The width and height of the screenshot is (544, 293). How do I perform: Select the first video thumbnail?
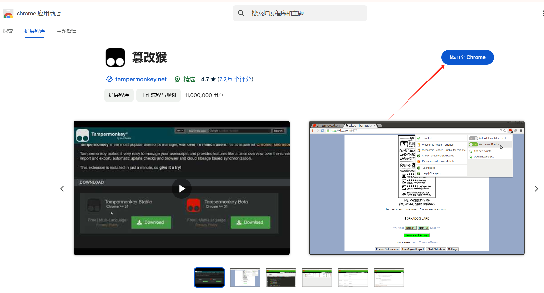pyautogui.click(x=209, y=277)
